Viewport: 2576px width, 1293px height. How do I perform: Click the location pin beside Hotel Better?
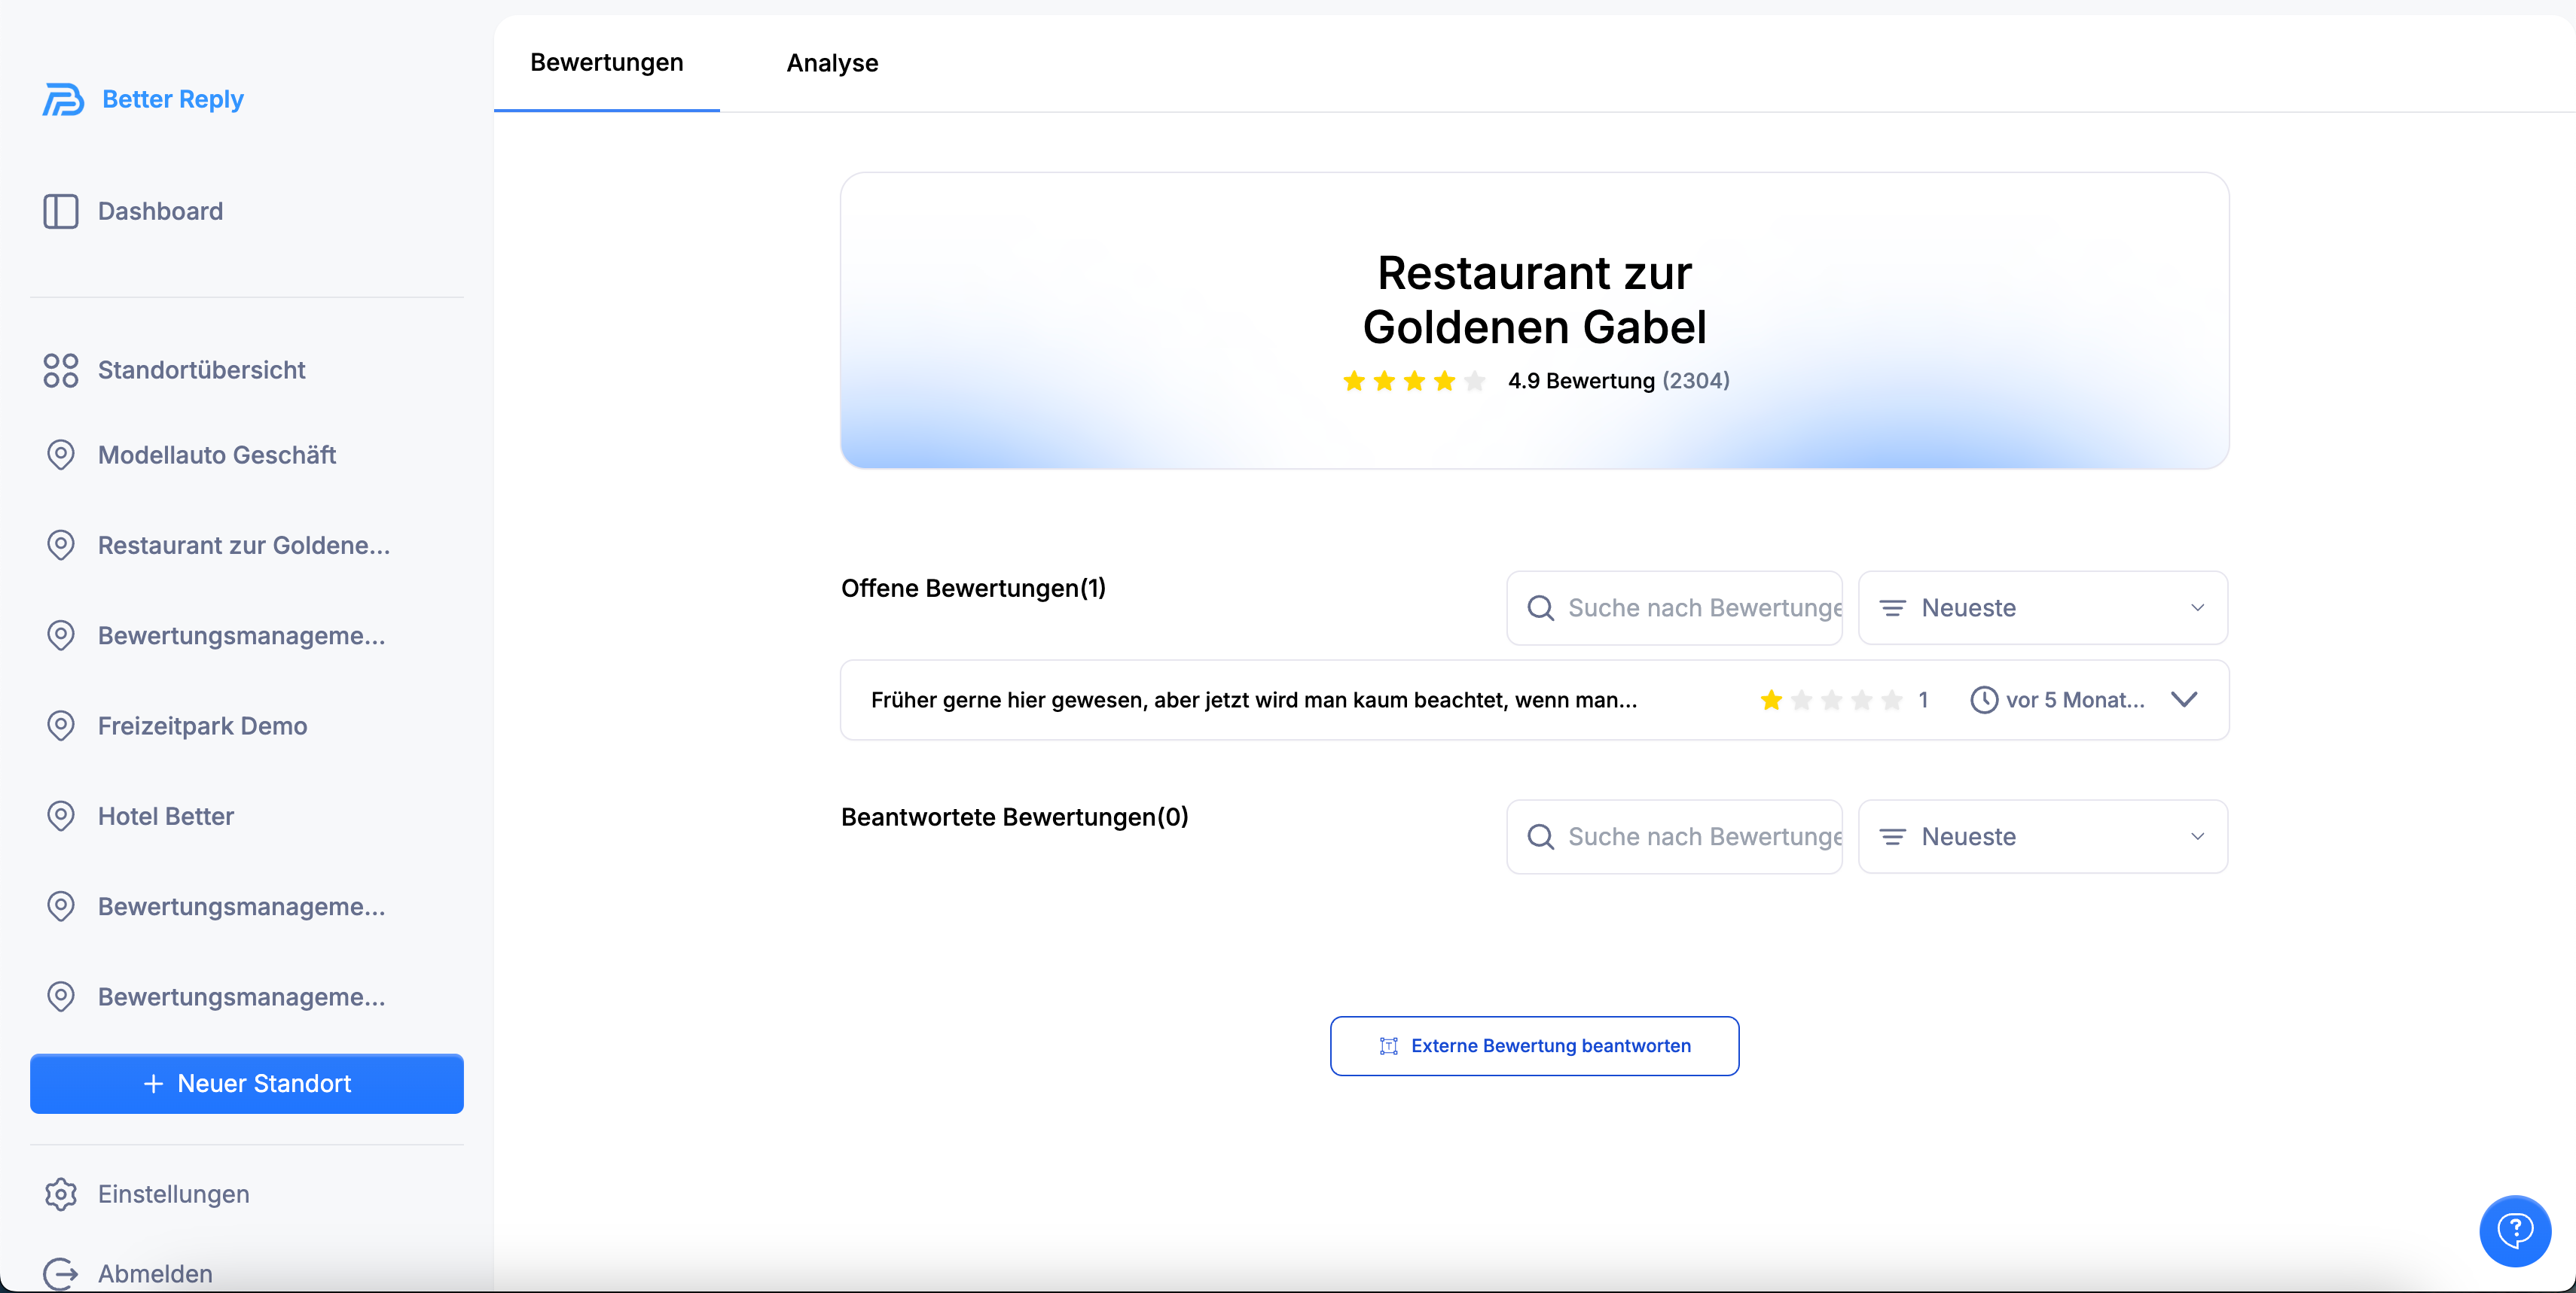tap(60, 817)
